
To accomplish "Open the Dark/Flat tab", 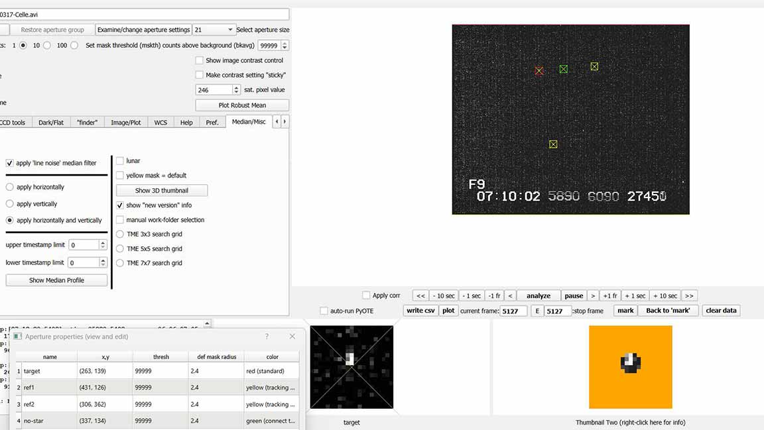I will [x=51, y=123].
